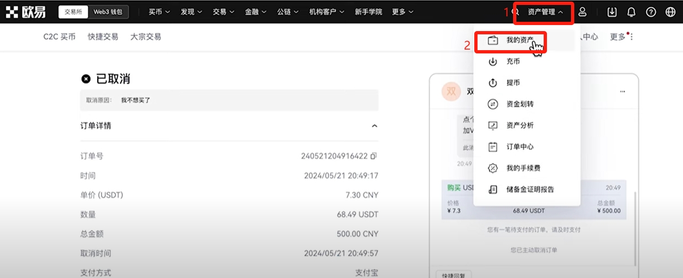Viewport: 683px width, 278px height.
Task: Open the language globe icon
Action: click(x=670, y=12)
